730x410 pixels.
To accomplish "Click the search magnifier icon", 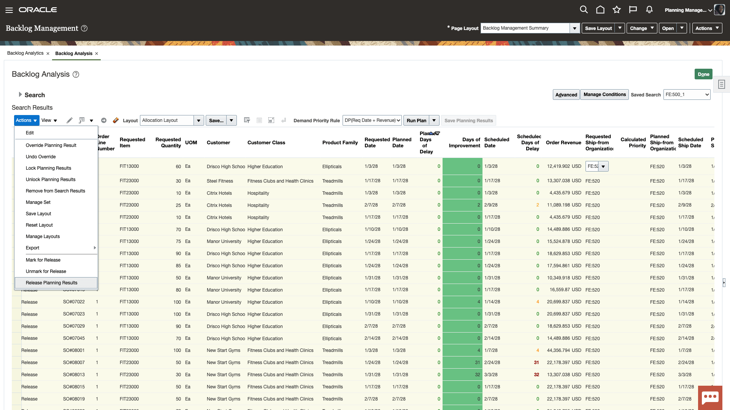I will point(582,9).
